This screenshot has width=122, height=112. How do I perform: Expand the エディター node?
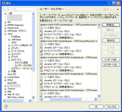pos(9,48)
